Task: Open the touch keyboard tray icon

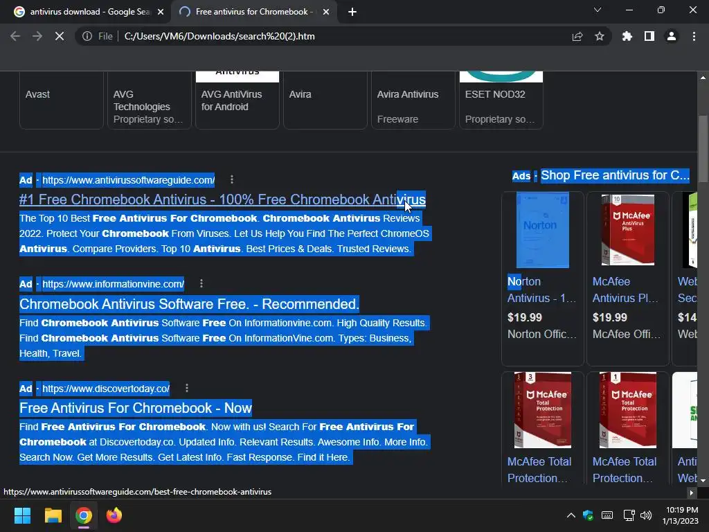Action: 607,515
